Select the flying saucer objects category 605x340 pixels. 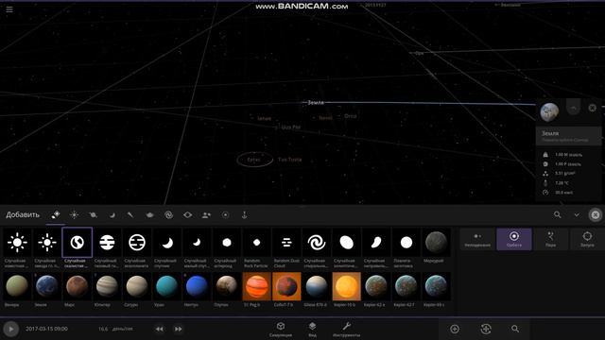[149, 214]
